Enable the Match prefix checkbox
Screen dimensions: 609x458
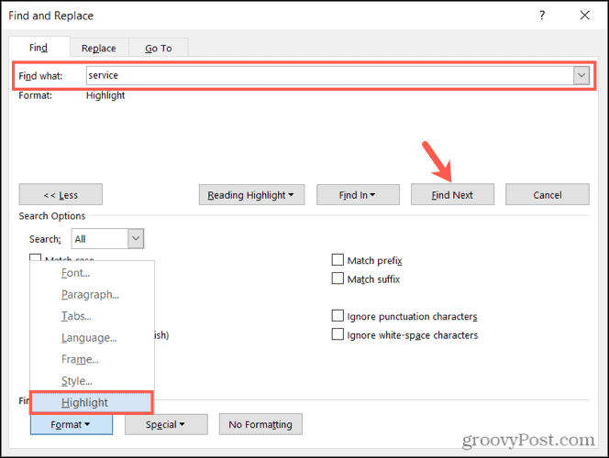338,261
